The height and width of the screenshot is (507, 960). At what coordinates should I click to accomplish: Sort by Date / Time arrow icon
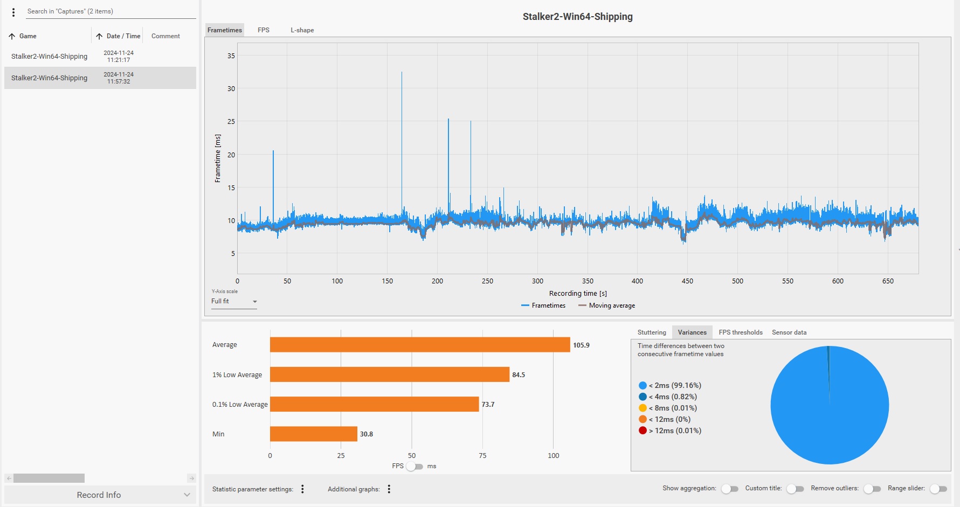(99, 36)
